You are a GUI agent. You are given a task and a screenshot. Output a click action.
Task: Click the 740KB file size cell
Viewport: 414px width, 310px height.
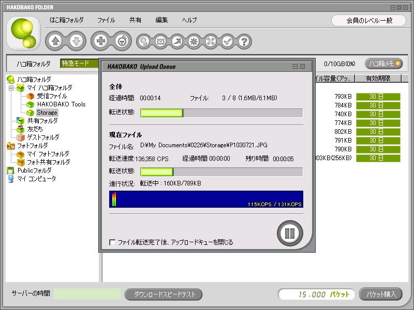coord(343,114)
